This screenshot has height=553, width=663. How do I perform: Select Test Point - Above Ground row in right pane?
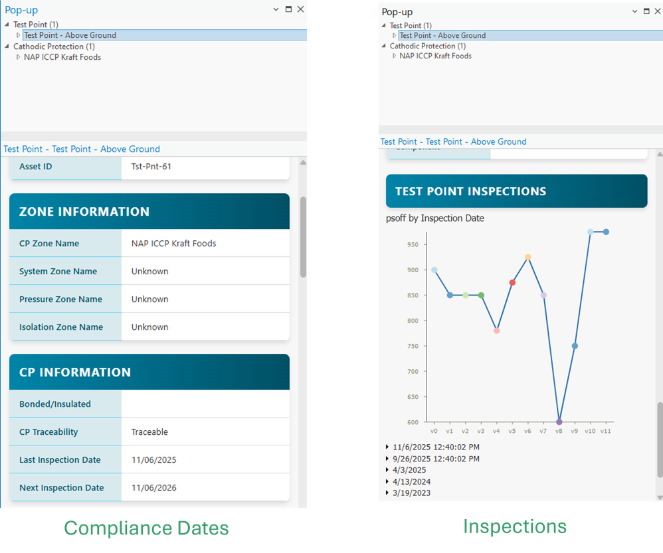pyautogui.click(x=531, y=35)
